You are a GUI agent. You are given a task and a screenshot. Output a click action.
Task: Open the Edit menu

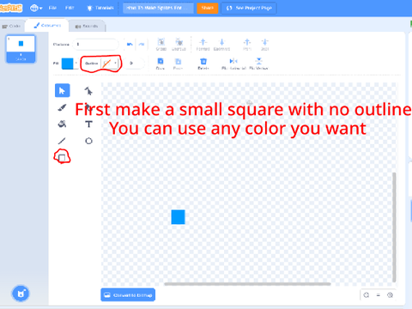(70, 8)
